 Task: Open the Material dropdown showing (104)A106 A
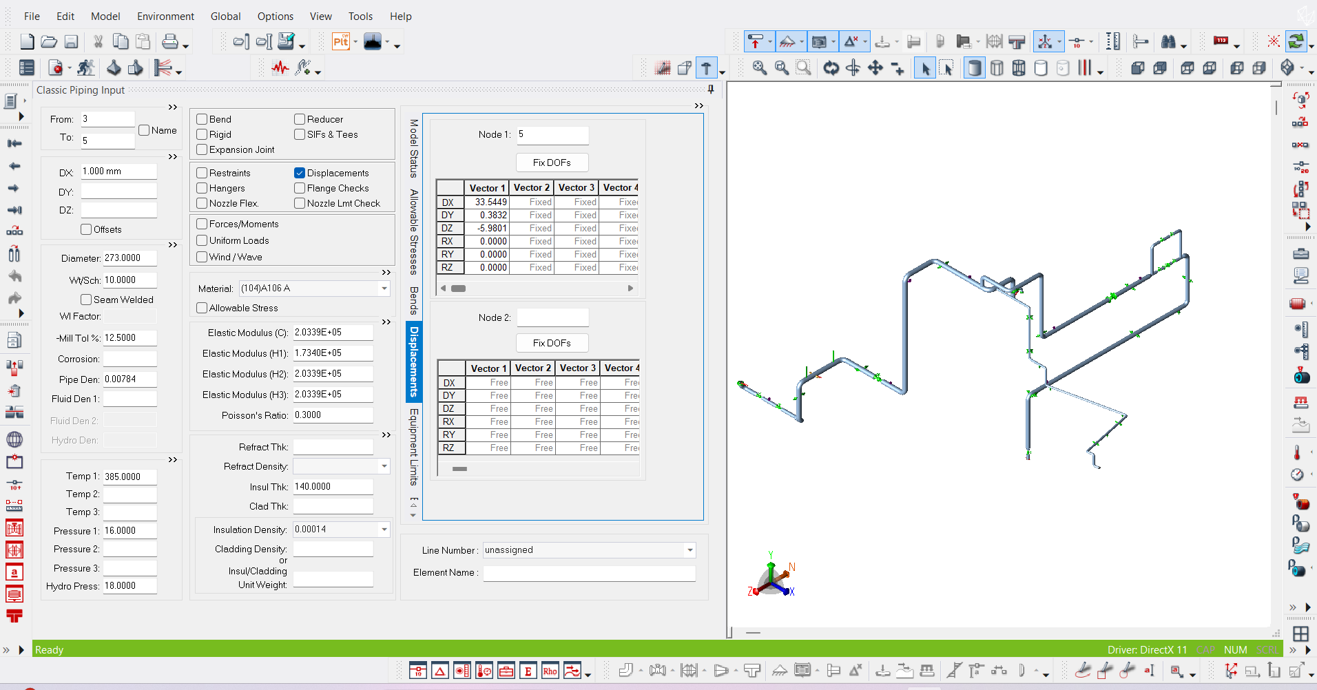coord(384,289)
